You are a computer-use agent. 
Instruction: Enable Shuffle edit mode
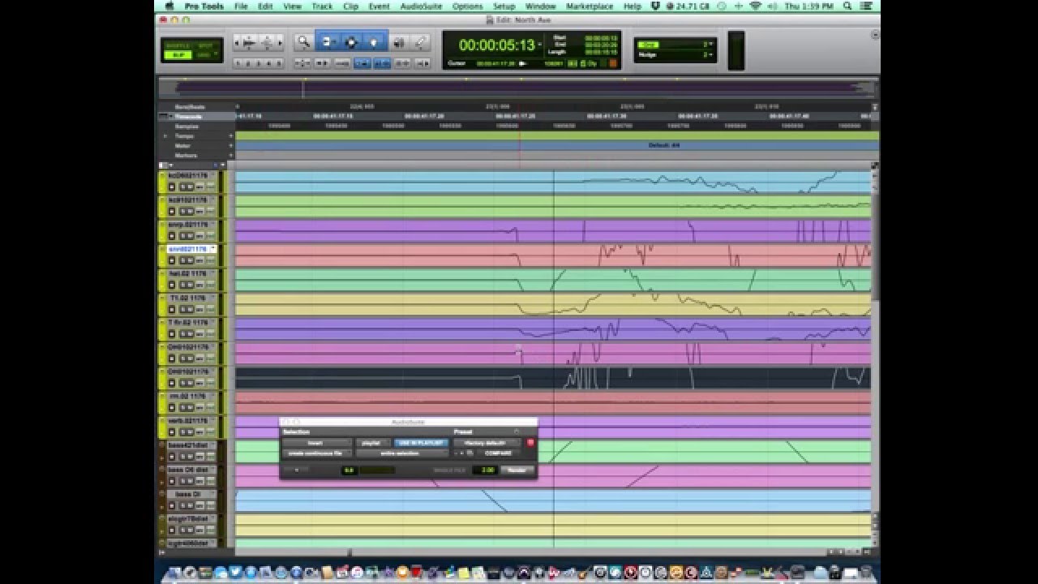point(176,45)
